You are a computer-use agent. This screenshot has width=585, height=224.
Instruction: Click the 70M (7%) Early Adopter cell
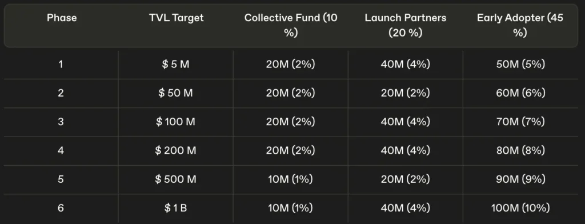tap(520, 122)
